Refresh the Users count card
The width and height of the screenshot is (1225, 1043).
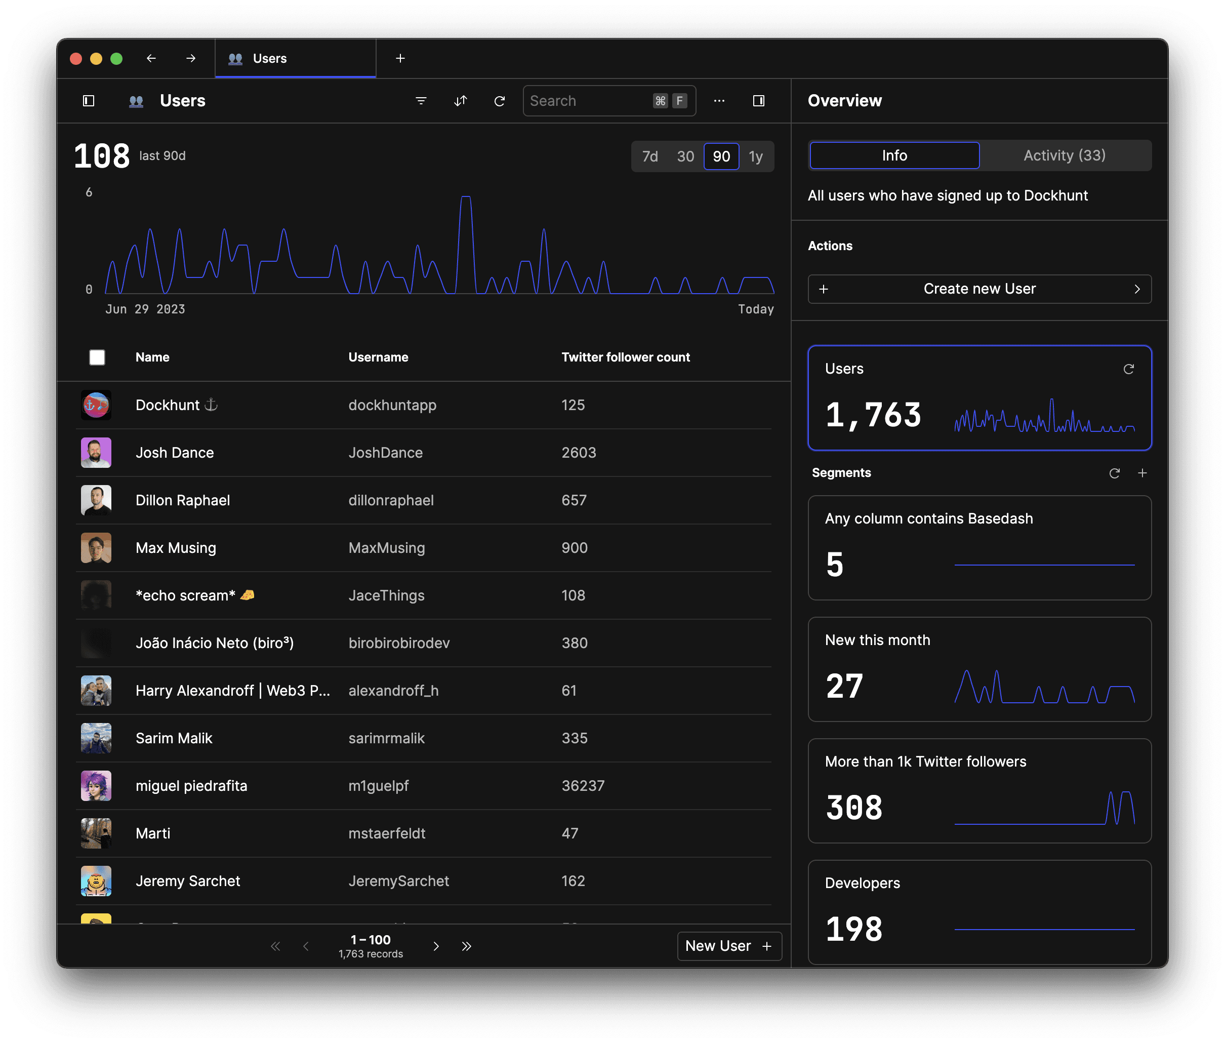coord(1128,369)
